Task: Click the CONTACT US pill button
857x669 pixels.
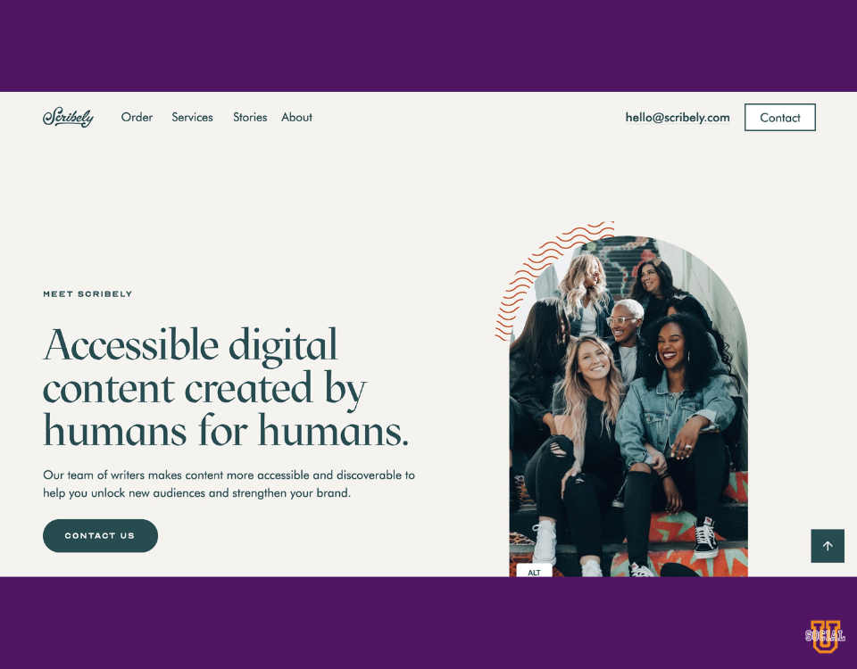Action: [x=101, y=536]
